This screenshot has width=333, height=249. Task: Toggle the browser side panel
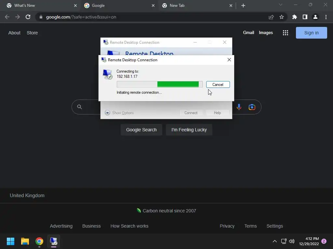point(305,17)
